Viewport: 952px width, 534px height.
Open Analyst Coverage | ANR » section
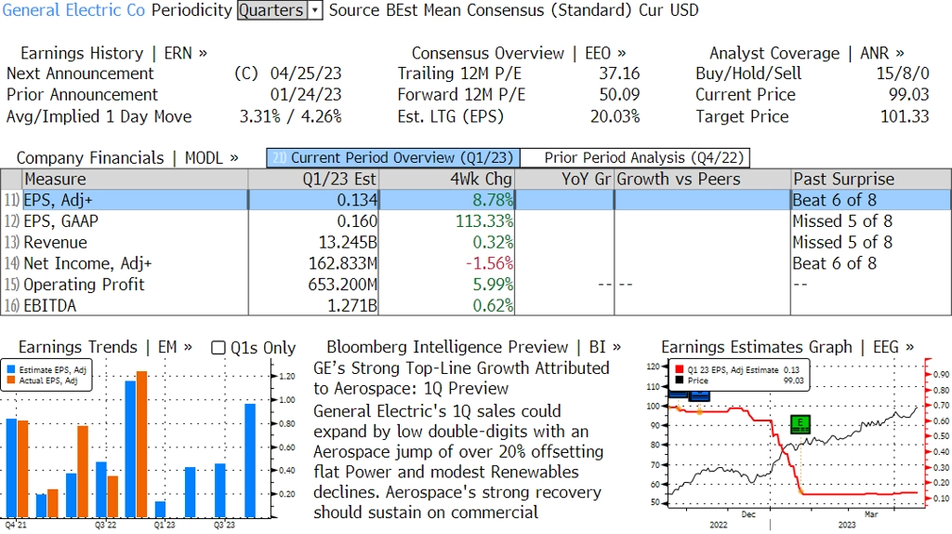click(806, 53)
